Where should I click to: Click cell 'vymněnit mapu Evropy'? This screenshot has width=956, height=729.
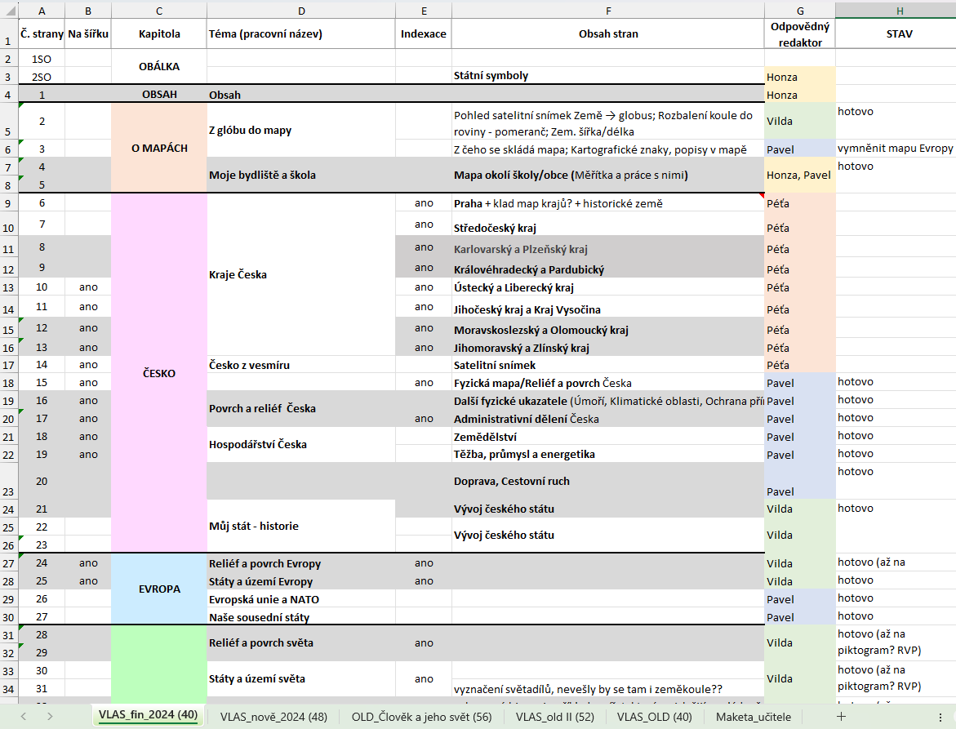(x=895, y=148)
